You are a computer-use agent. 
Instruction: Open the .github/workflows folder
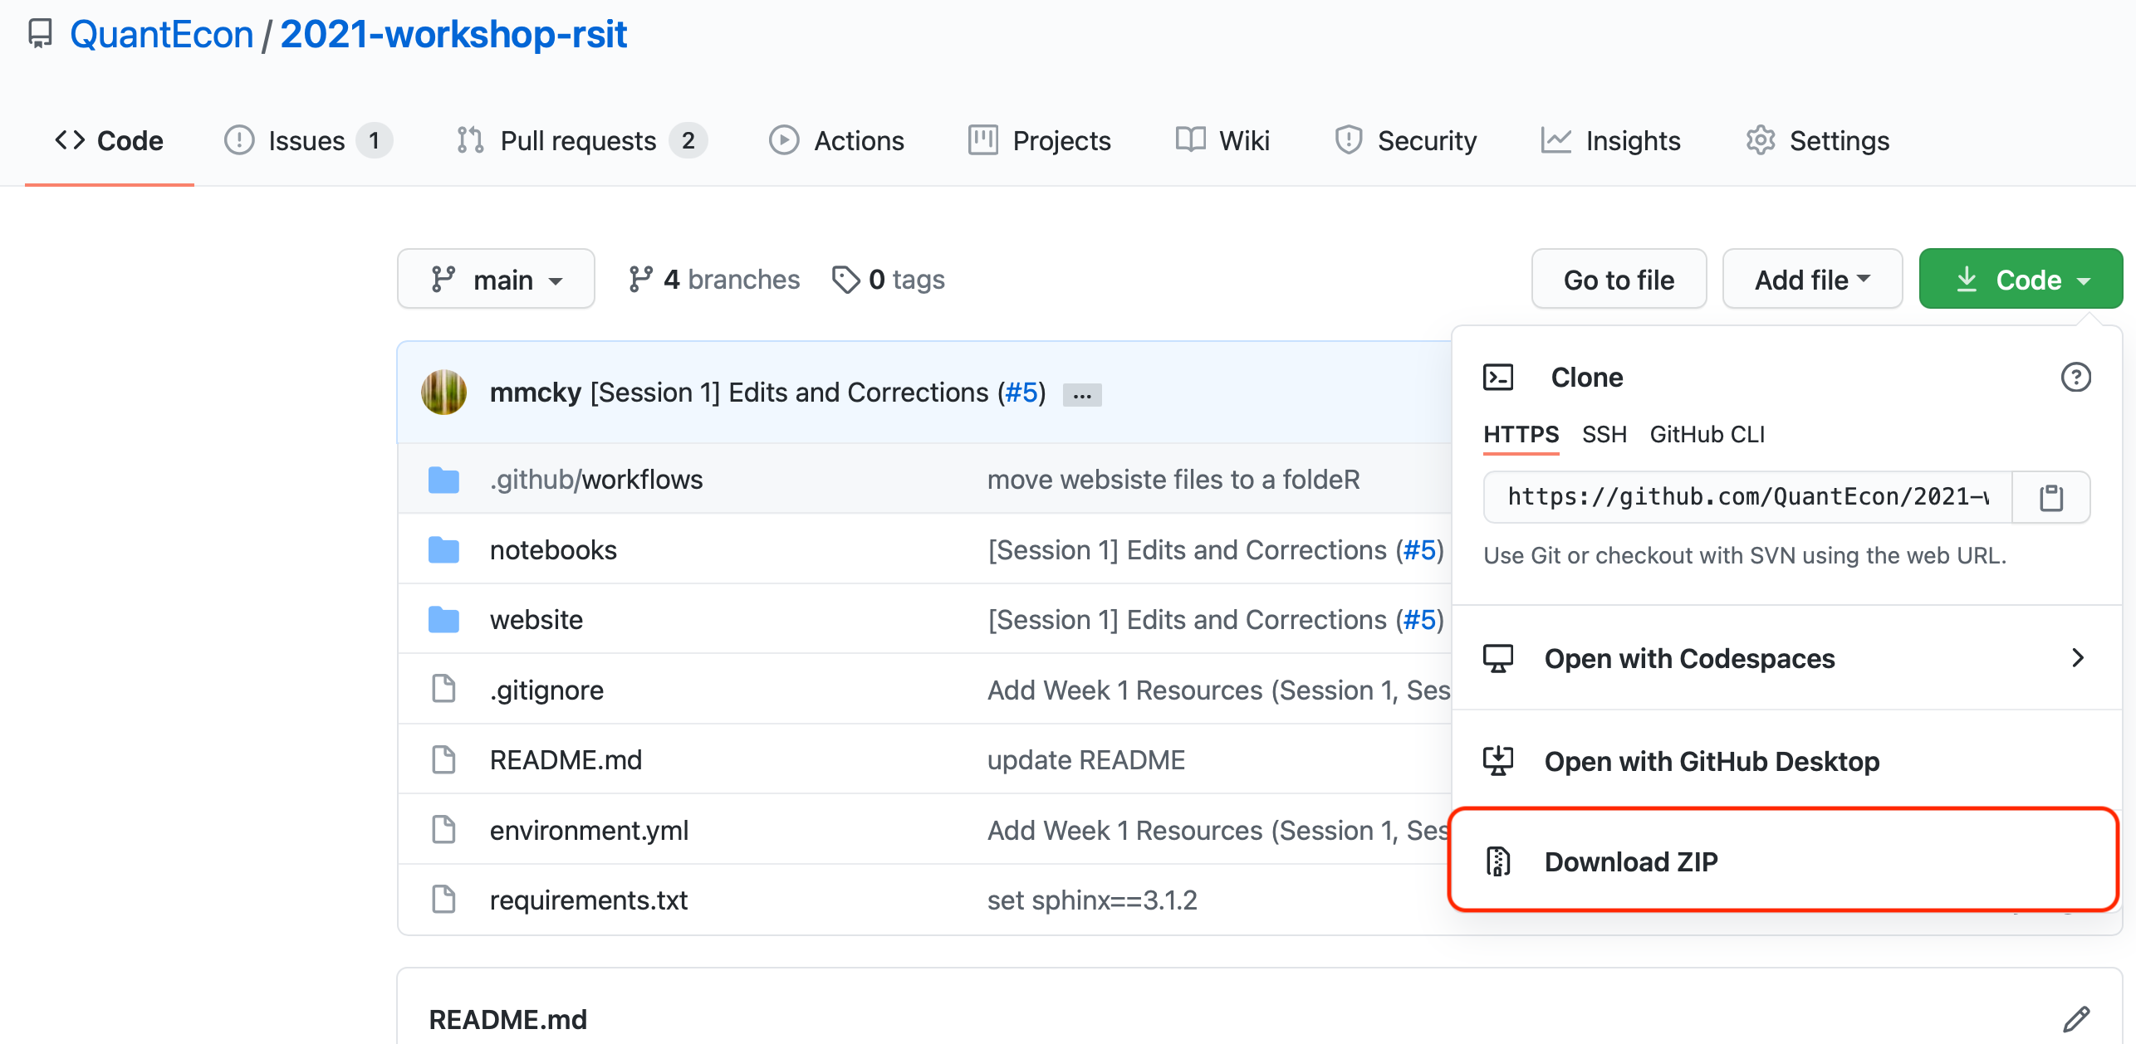[x=596, y=480]
